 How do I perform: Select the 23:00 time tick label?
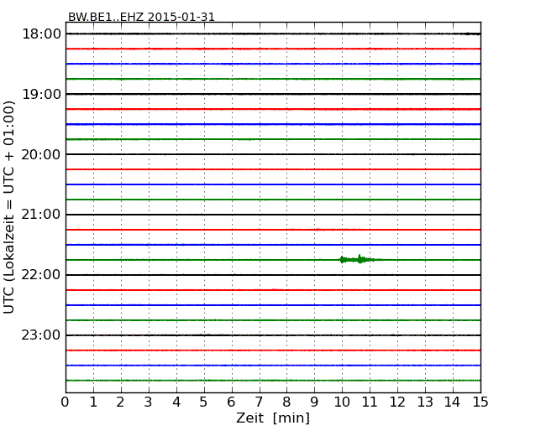pos(41,335)
